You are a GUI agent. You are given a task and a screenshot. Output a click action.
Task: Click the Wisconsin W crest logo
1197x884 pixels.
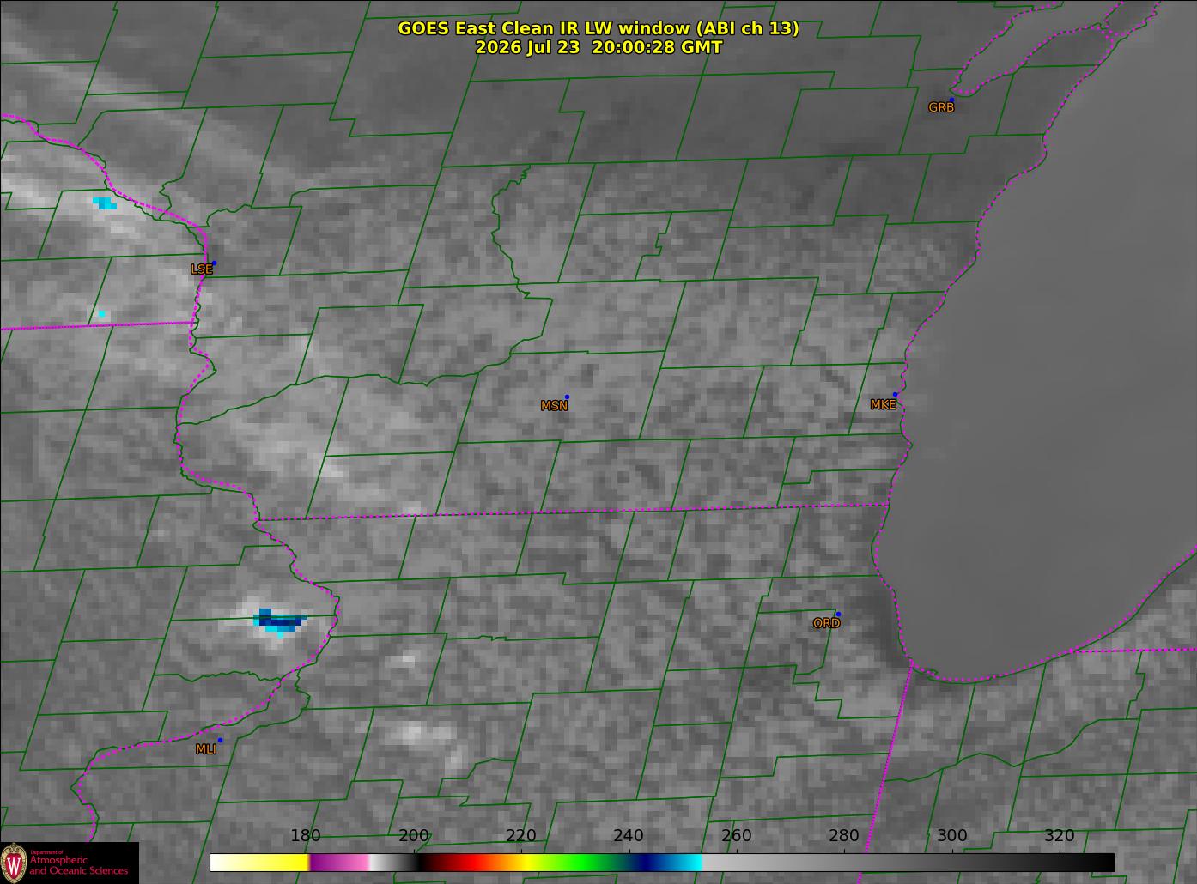(x=14, y=863)
